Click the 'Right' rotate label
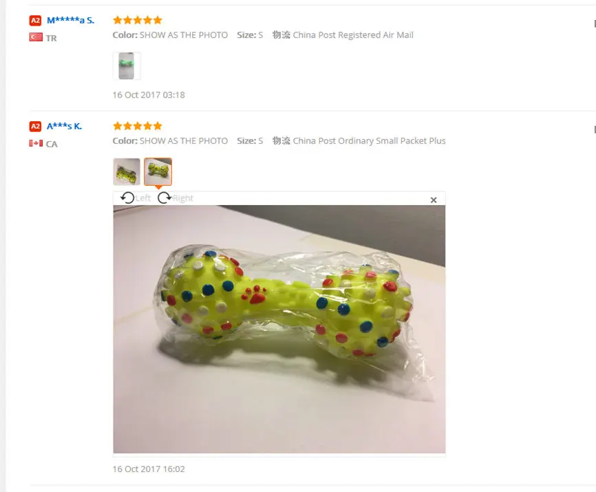The height and width of the screenshot is (492, 596). (183, 198)
